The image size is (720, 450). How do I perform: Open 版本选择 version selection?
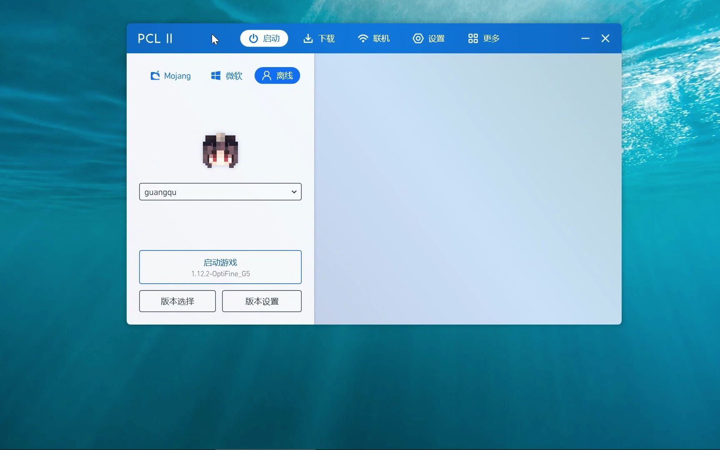coord(177,301)
